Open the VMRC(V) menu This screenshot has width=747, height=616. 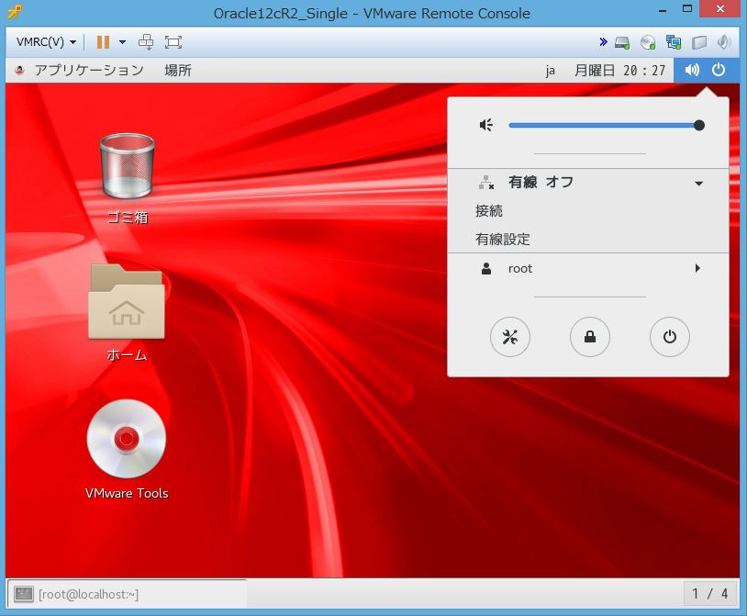(x=46, y=42)
